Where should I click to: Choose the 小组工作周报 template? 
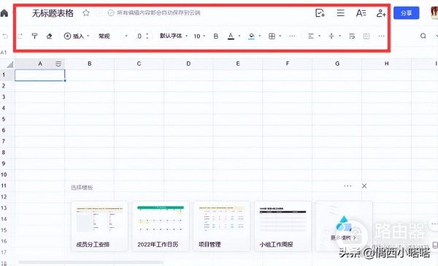point(283,226)
